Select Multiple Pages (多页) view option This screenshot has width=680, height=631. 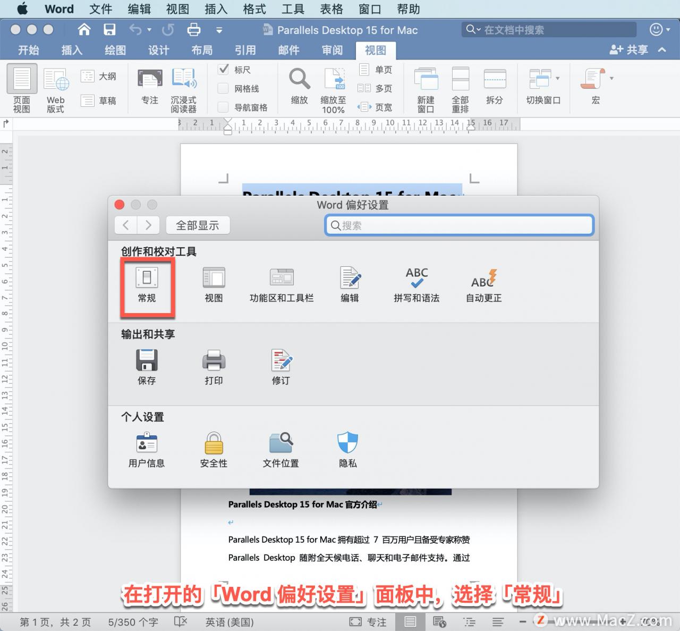click(376, 88)
